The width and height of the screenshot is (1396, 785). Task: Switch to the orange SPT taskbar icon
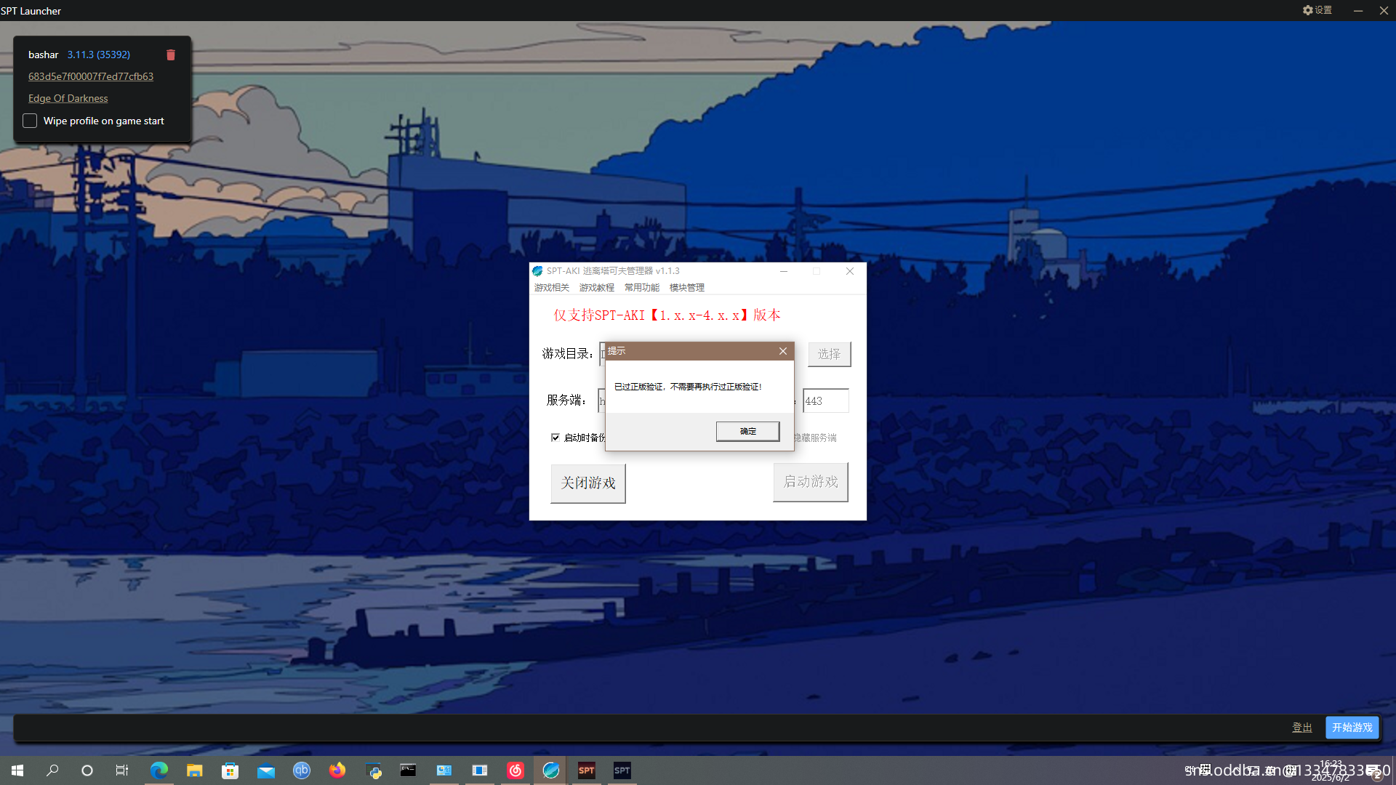click(x=587, y=770)
